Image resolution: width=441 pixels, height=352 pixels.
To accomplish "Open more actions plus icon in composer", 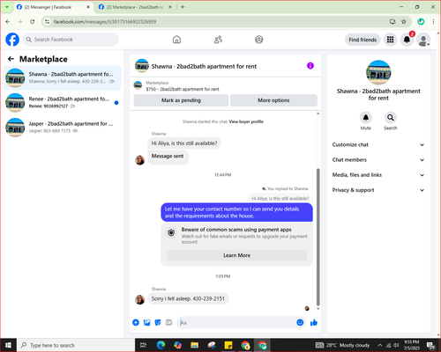I will pos(136,323).
